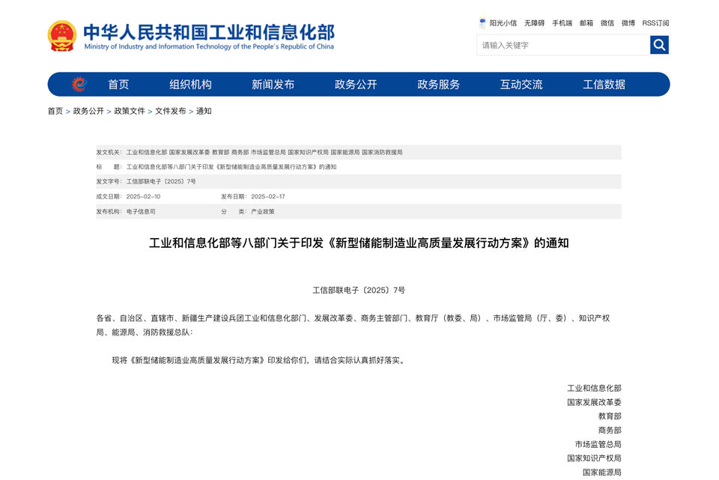Open the 互动交流 menu item
The width and height of the screenshot is (719, 480).
click(521, 85)
